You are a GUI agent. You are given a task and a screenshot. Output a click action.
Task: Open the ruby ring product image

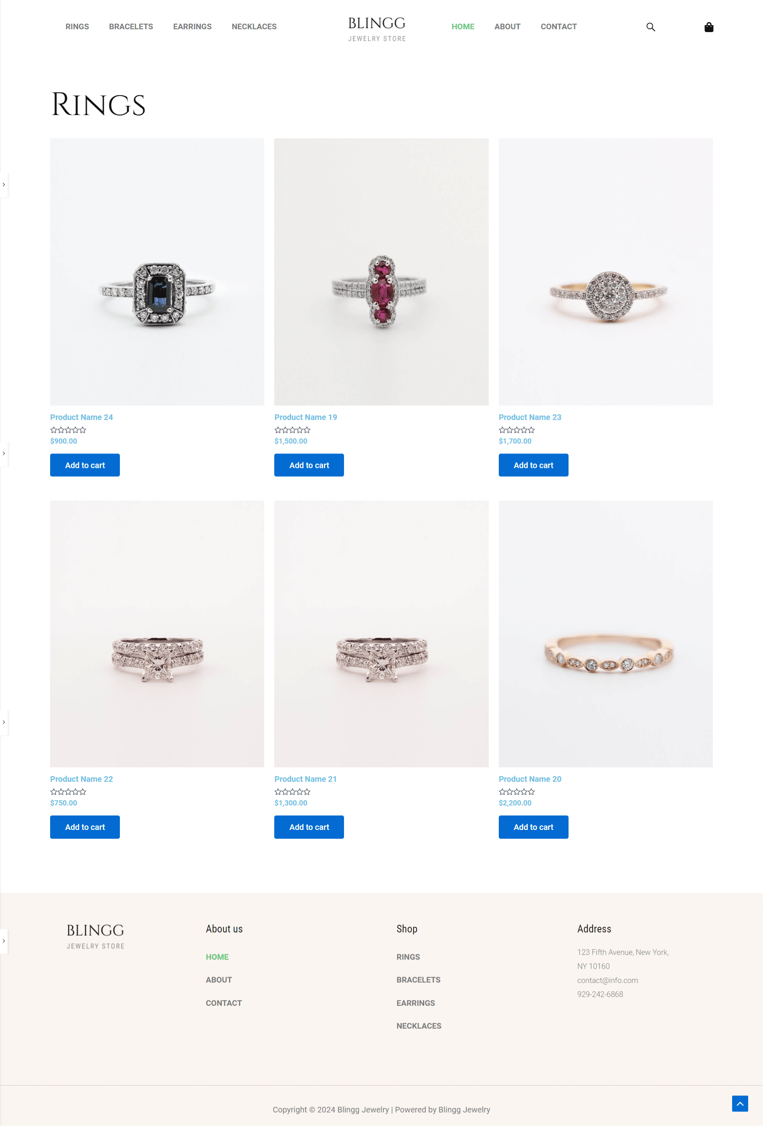pyautogui.click(x=381, y=272)
